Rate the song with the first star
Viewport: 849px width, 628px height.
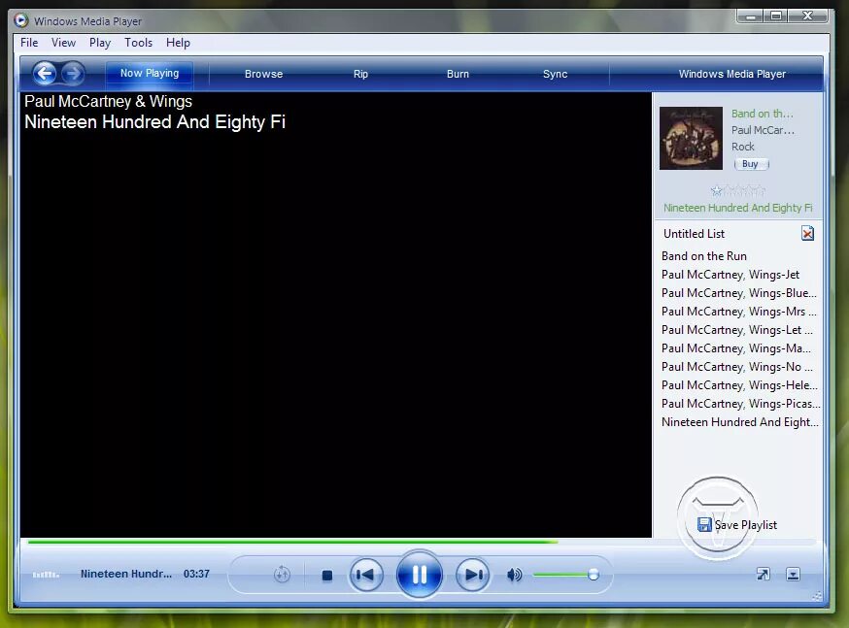pos(716,191)
